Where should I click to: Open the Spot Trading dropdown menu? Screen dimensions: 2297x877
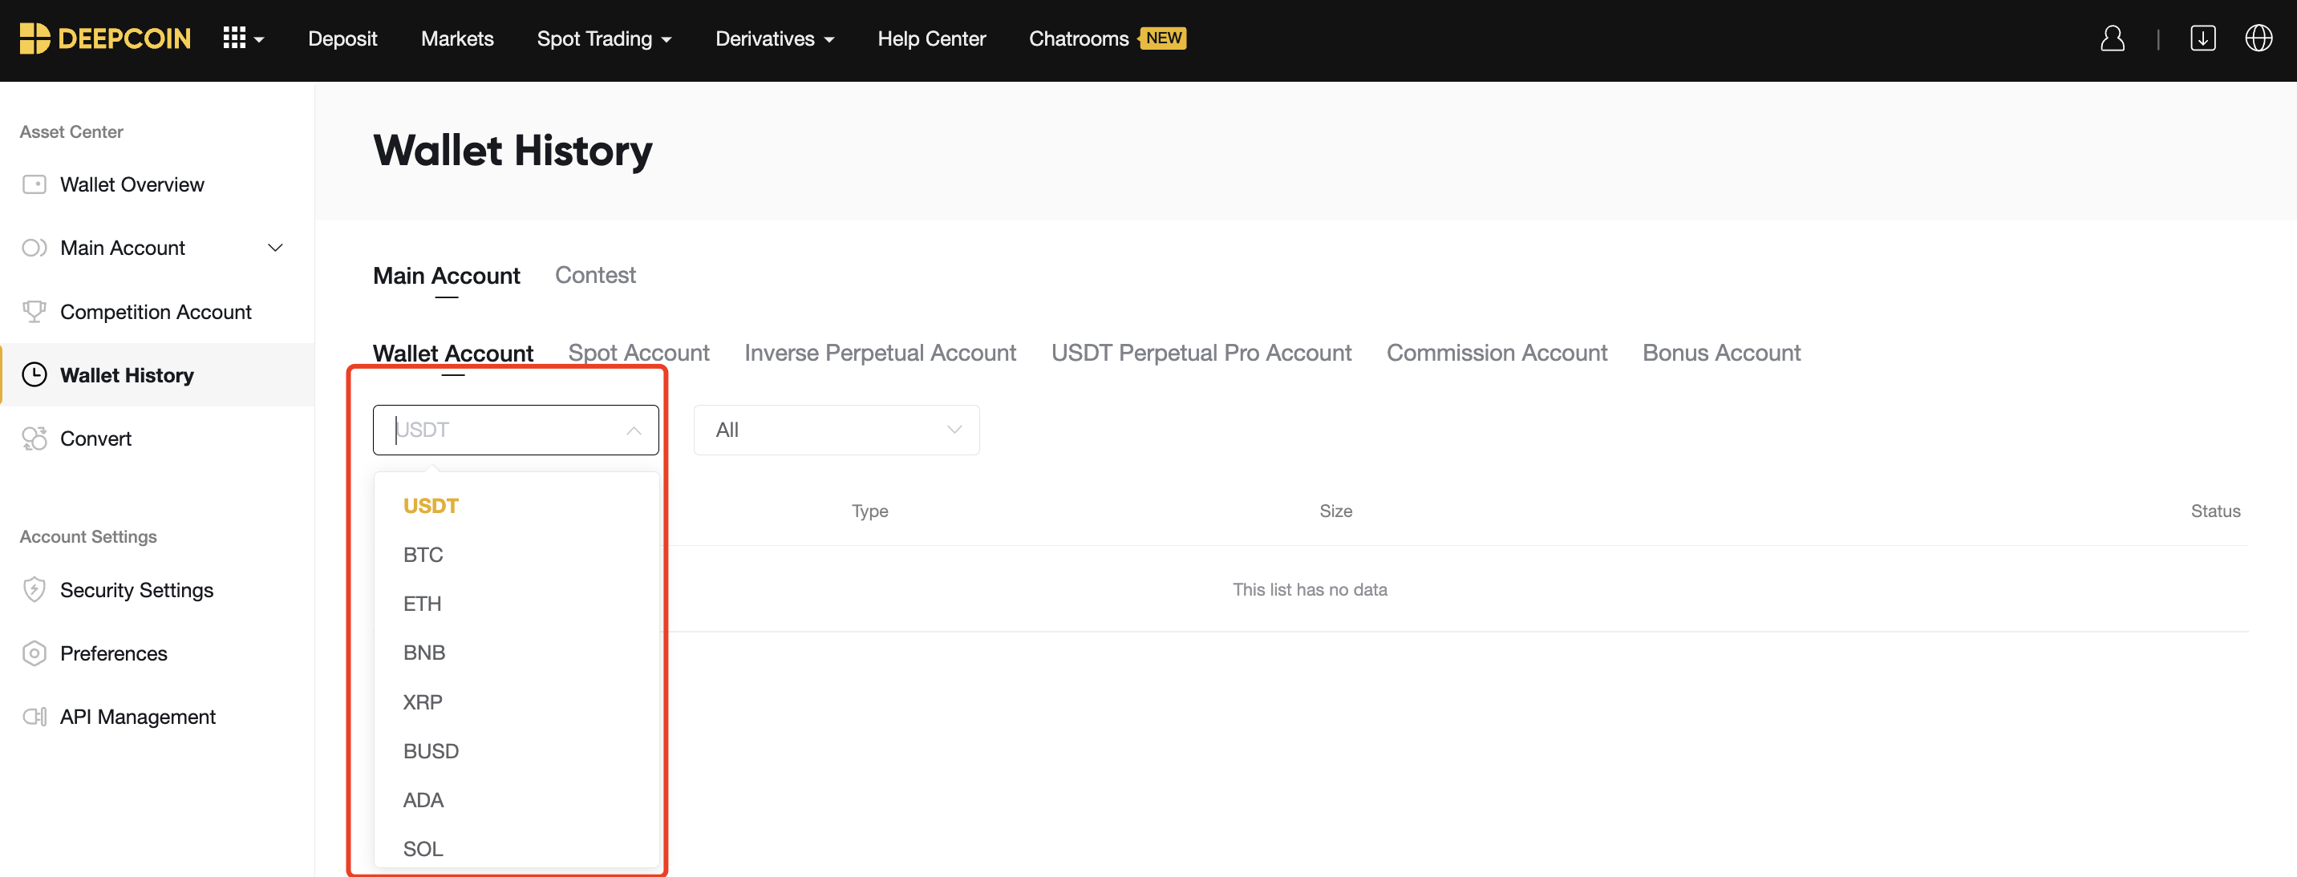(x=604, y=38)
